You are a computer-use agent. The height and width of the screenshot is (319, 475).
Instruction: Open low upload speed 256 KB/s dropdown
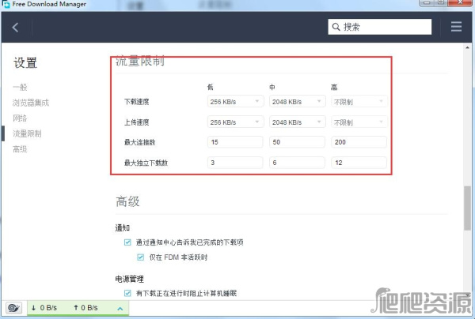pyautogui.click(x=235, y=122)
